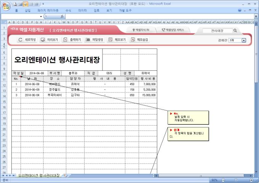Click the zoom in plus button
The height and width of the screenshot is (183, 259).
251,180
